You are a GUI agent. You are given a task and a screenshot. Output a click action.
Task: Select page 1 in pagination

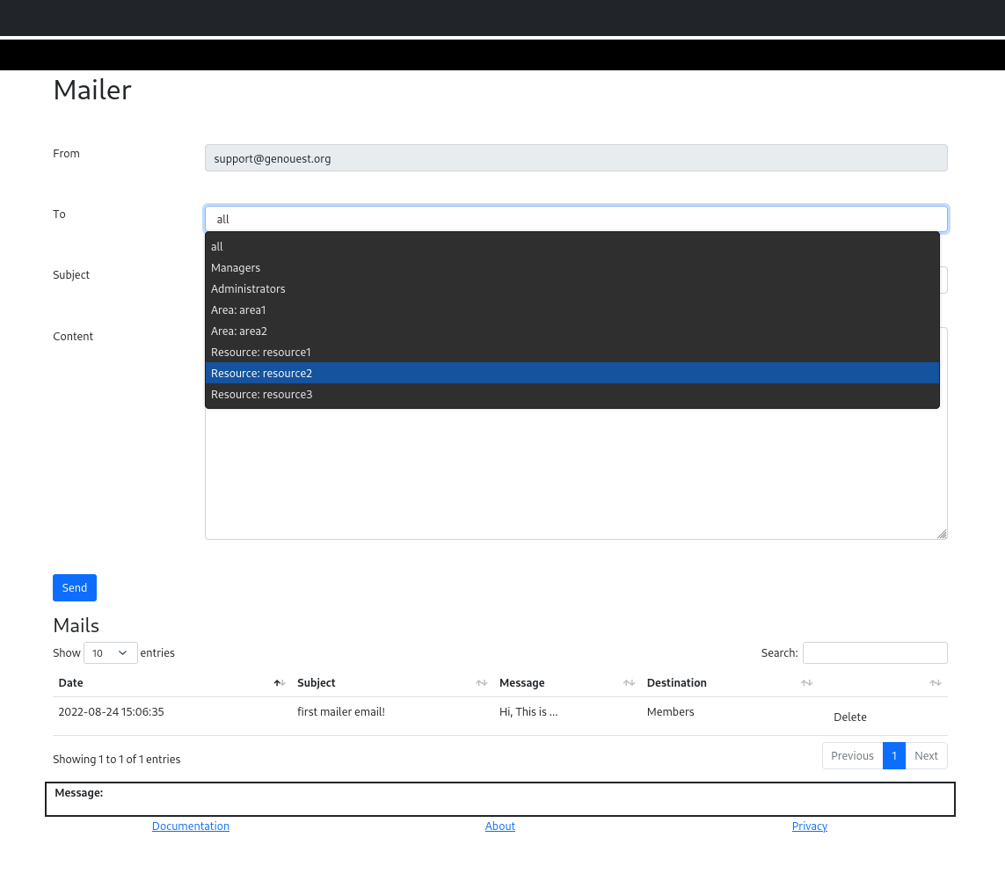coord(894,756)
